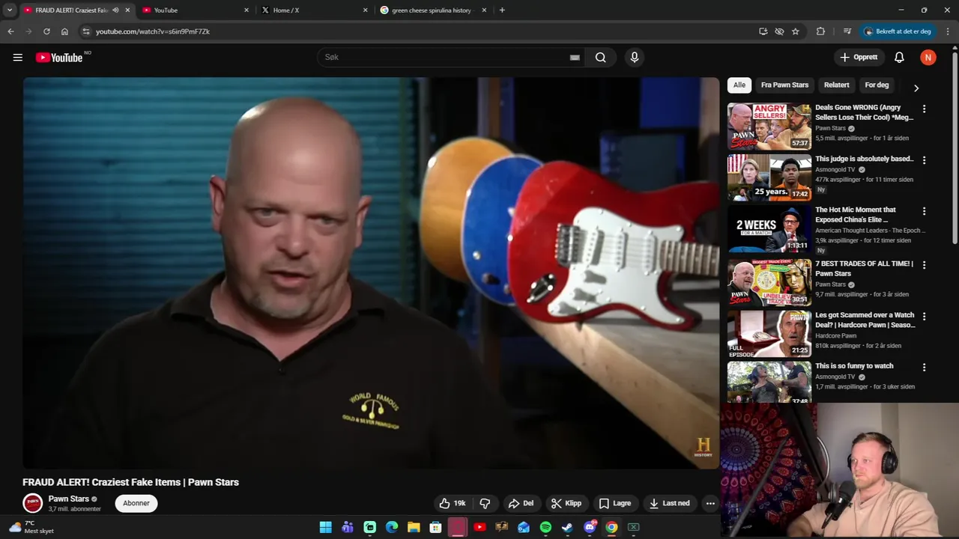Click Bekreft at det er deg profile button
This screenshot has width=959, height=539.
point(898,31)
